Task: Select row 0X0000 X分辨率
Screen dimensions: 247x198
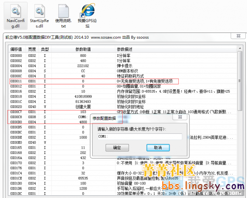Action: pyautogui.click(x=123, y=56)
